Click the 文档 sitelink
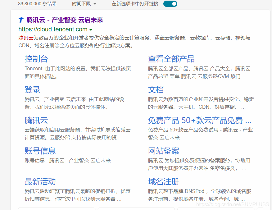Viewport: 272px width, 210px height. coord(156,90)
